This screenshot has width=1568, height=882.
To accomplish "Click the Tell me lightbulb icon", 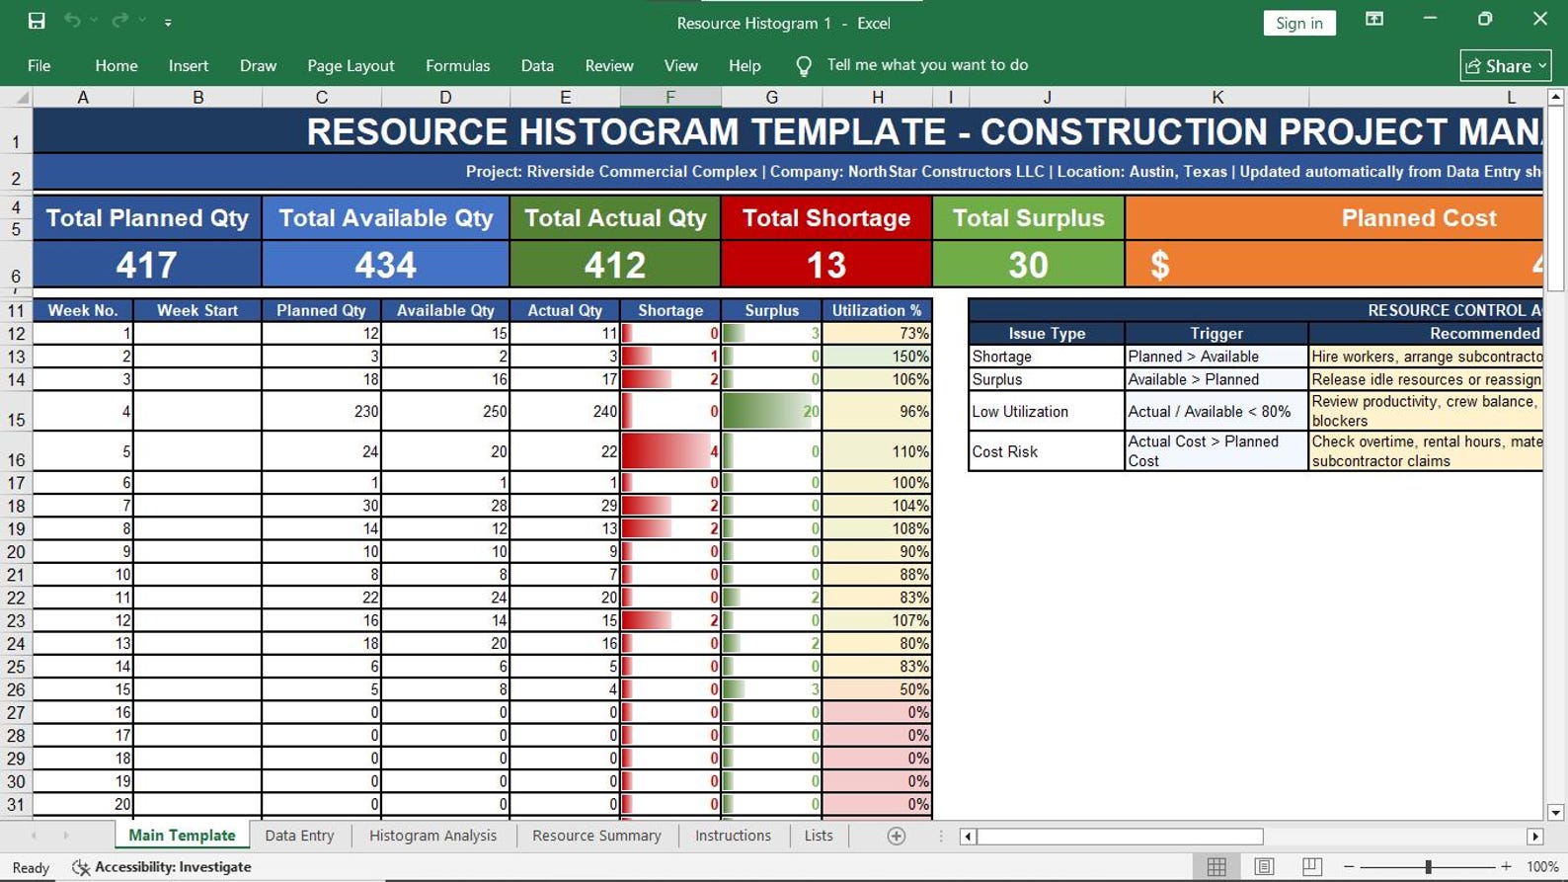I will (804, 66).
